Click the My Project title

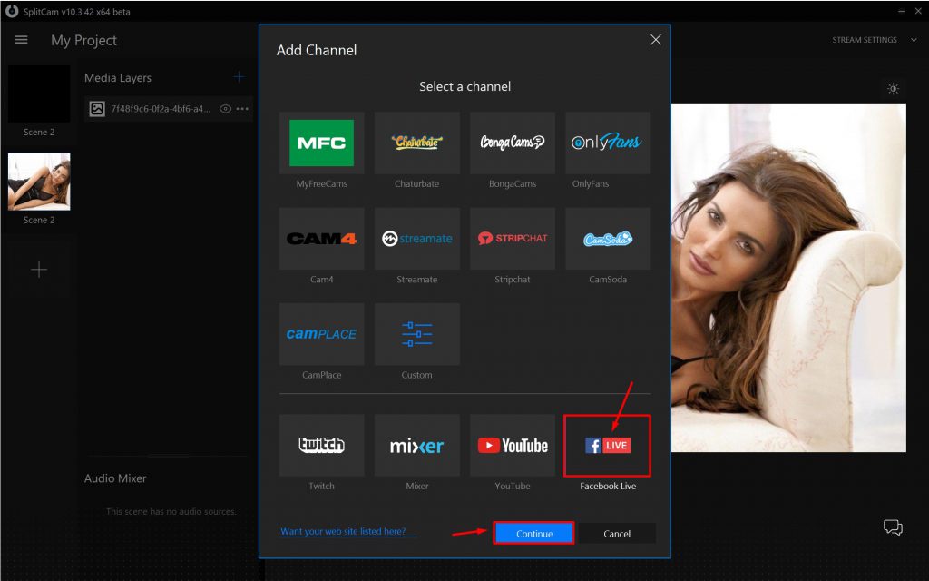click(x=83, y=40)
